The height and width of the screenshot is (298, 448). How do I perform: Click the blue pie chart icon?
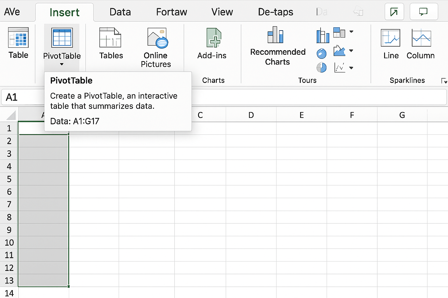click(321, 54)
